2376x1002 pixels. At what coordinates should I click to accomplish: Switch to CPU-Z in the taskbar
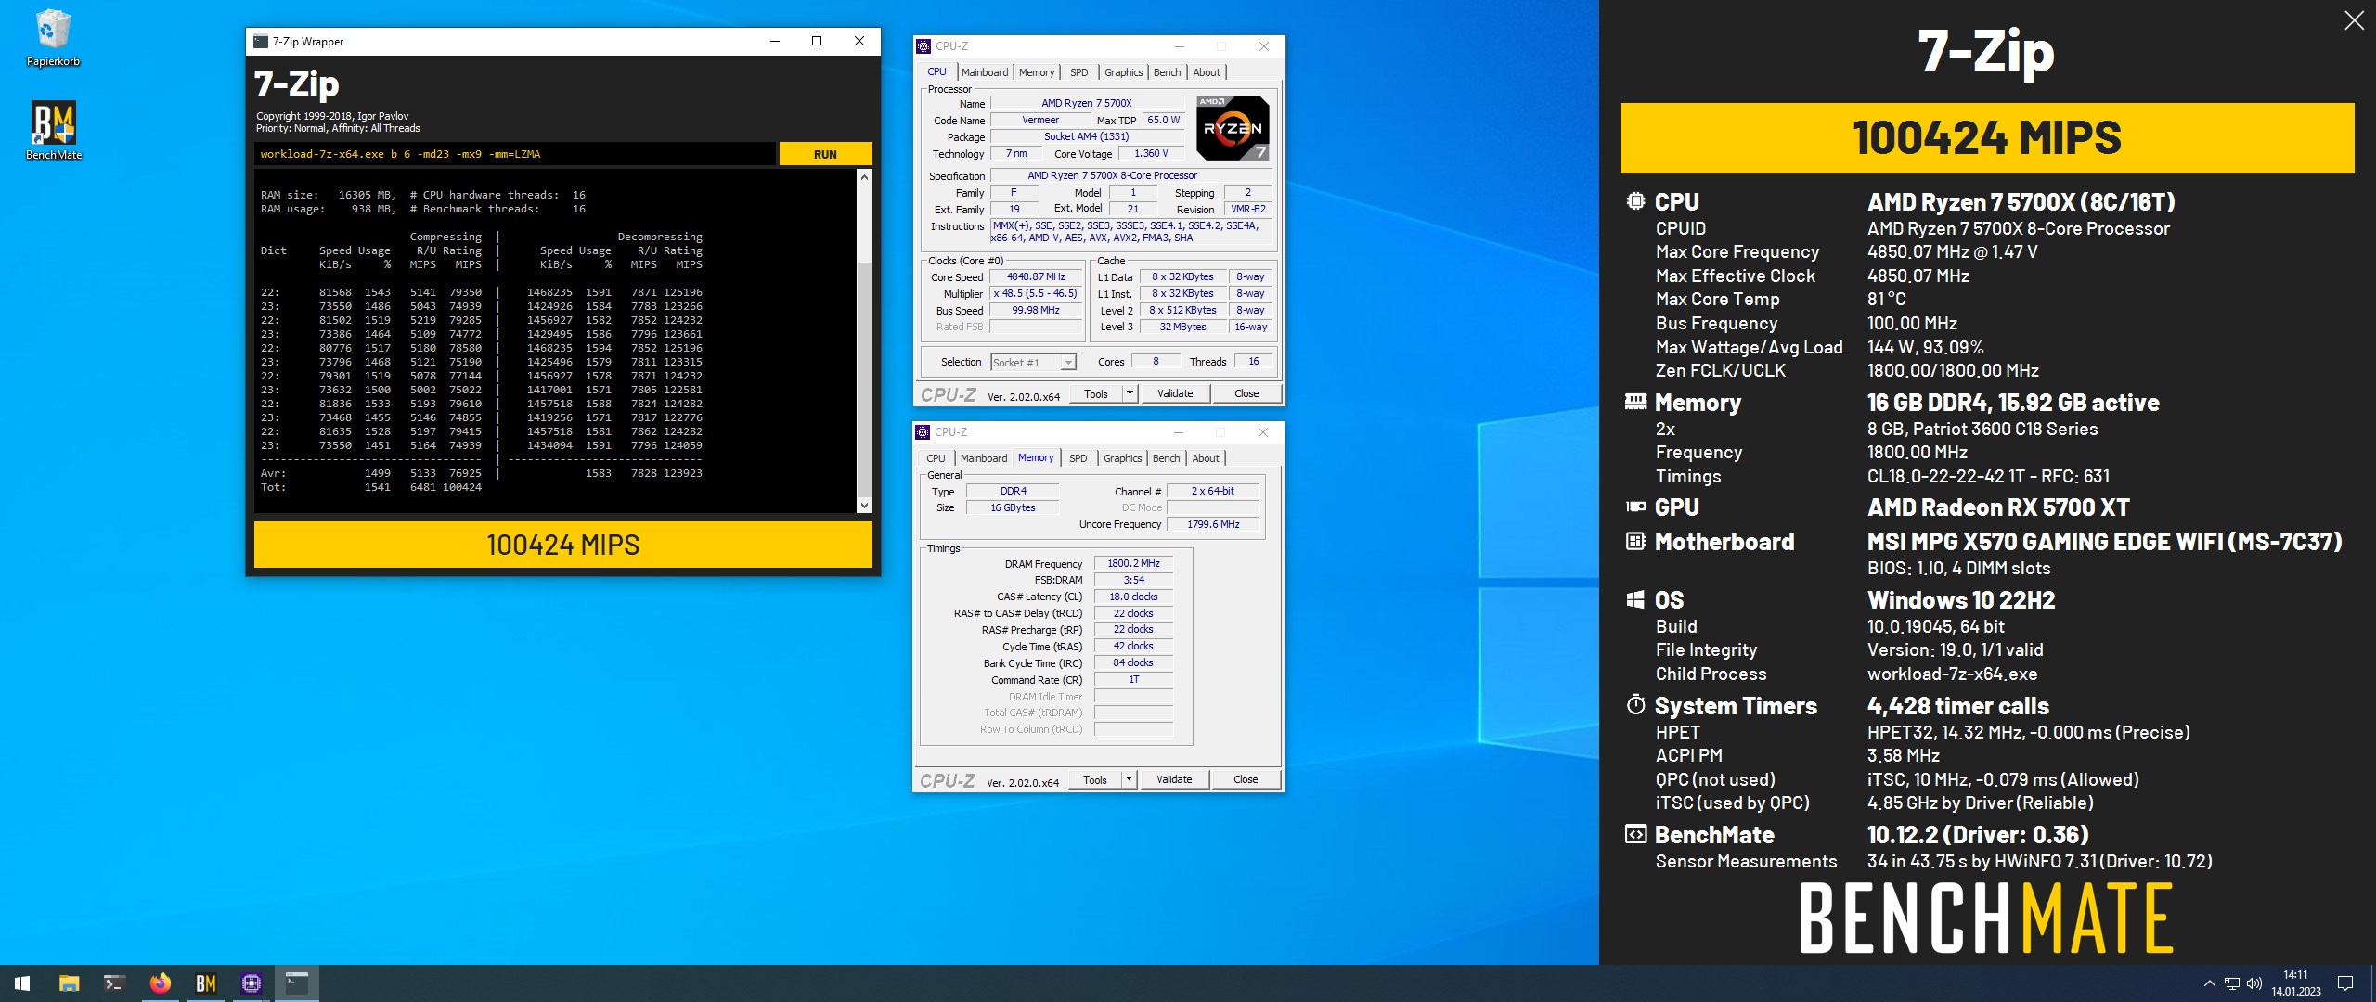click(251, 983)
